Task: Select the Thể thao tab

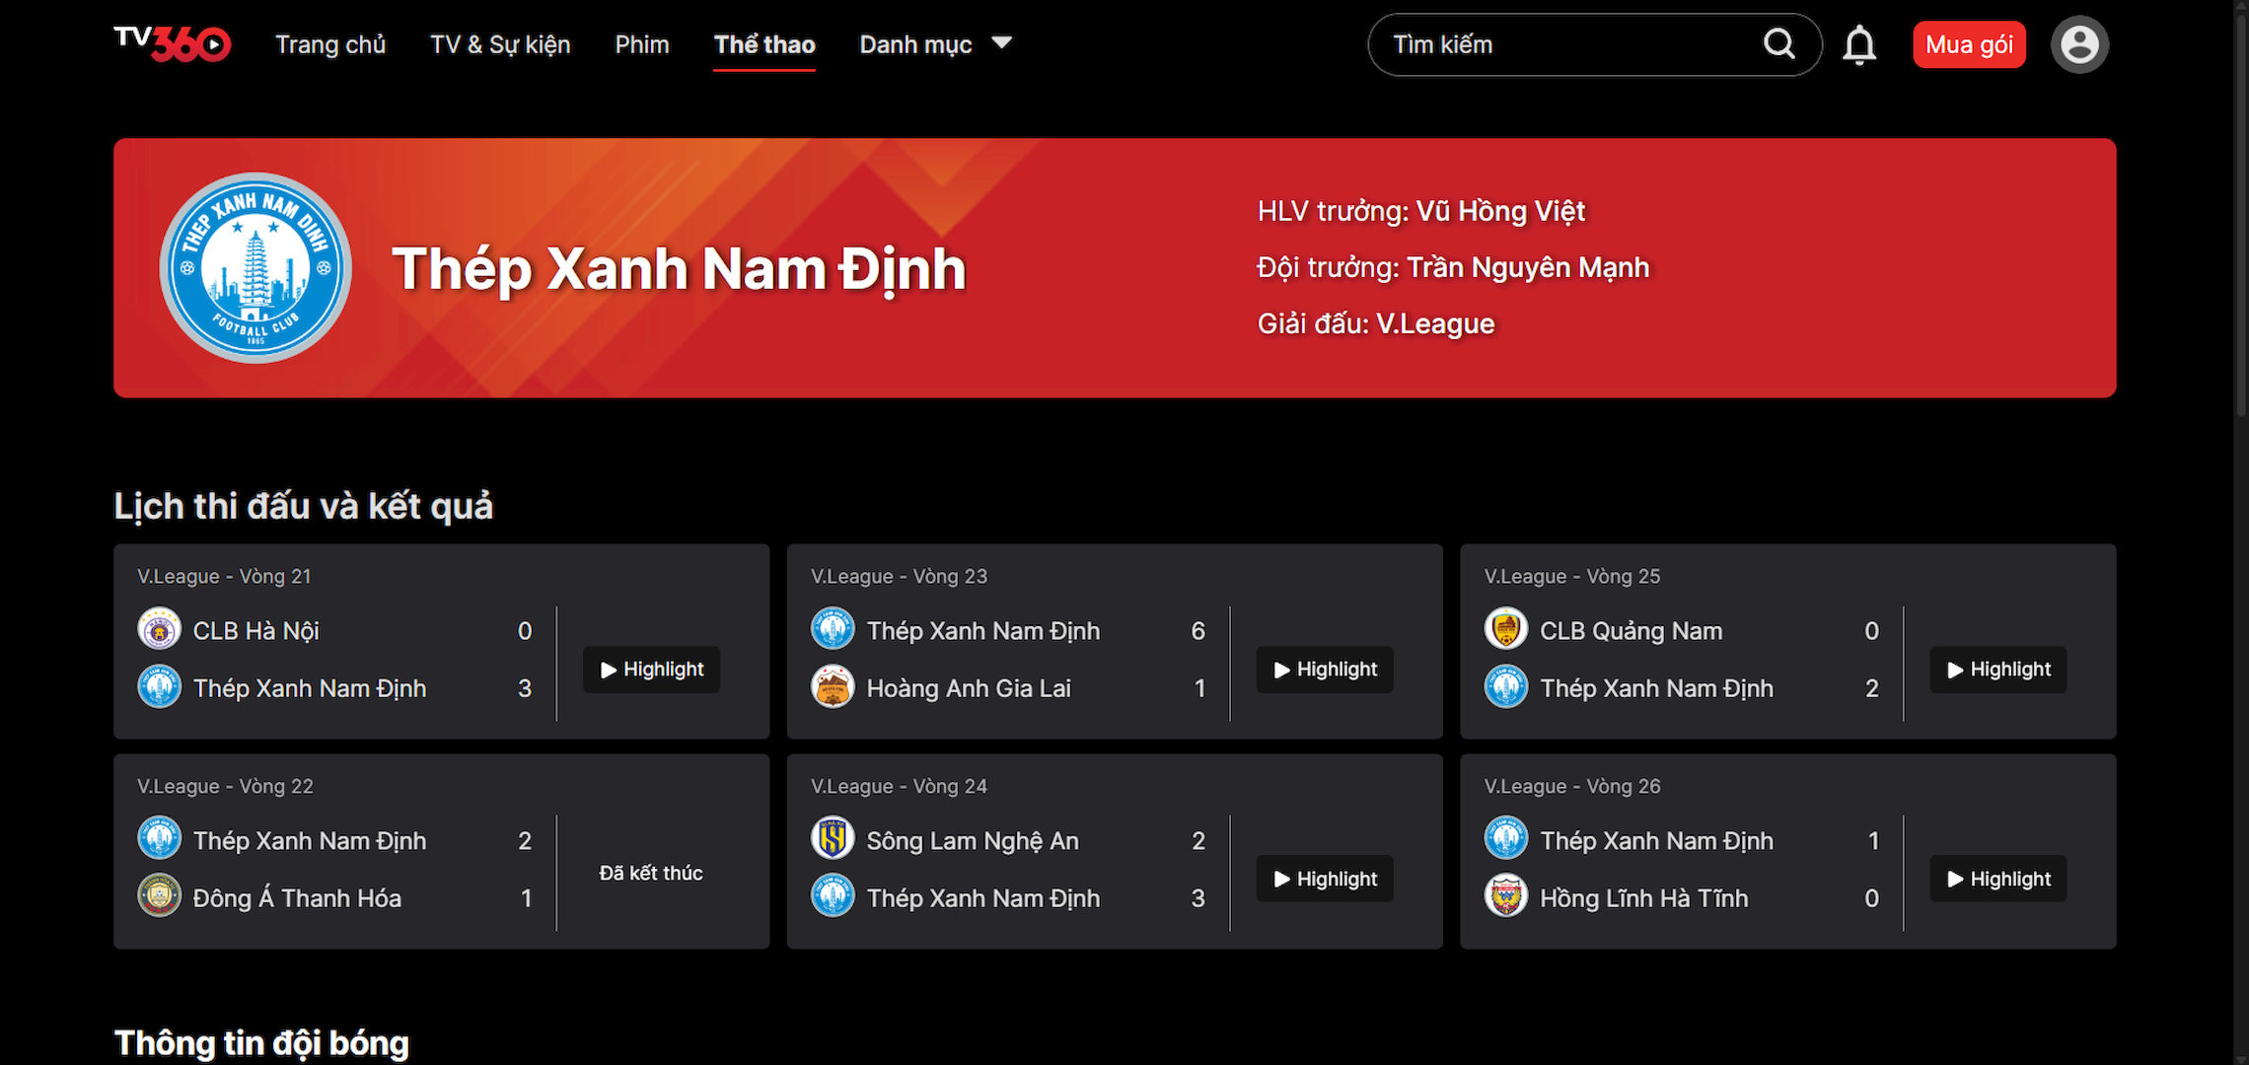Action: [x=764, y=44]
